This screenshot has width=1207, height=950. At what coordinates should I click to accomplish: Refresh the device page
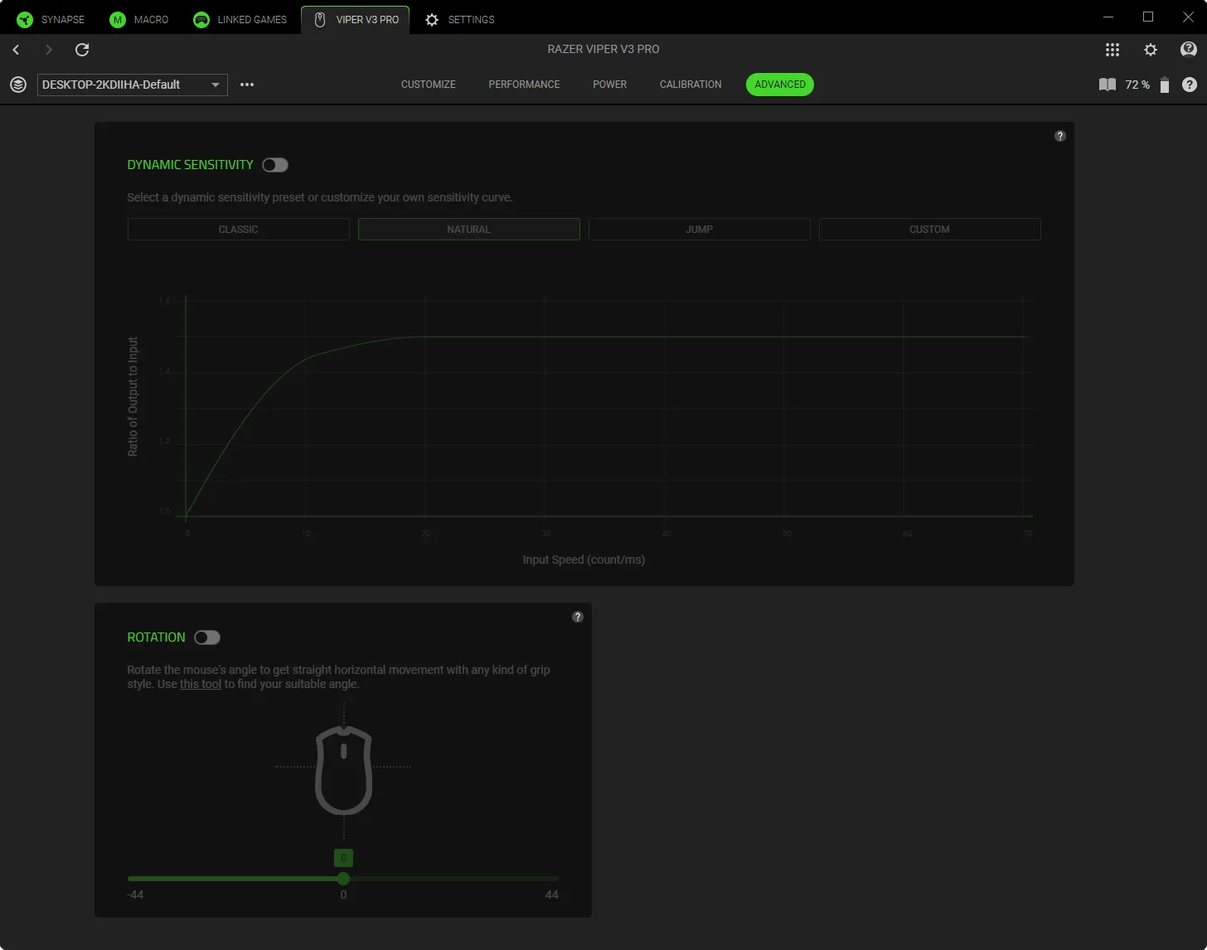[x=82, y=50]
